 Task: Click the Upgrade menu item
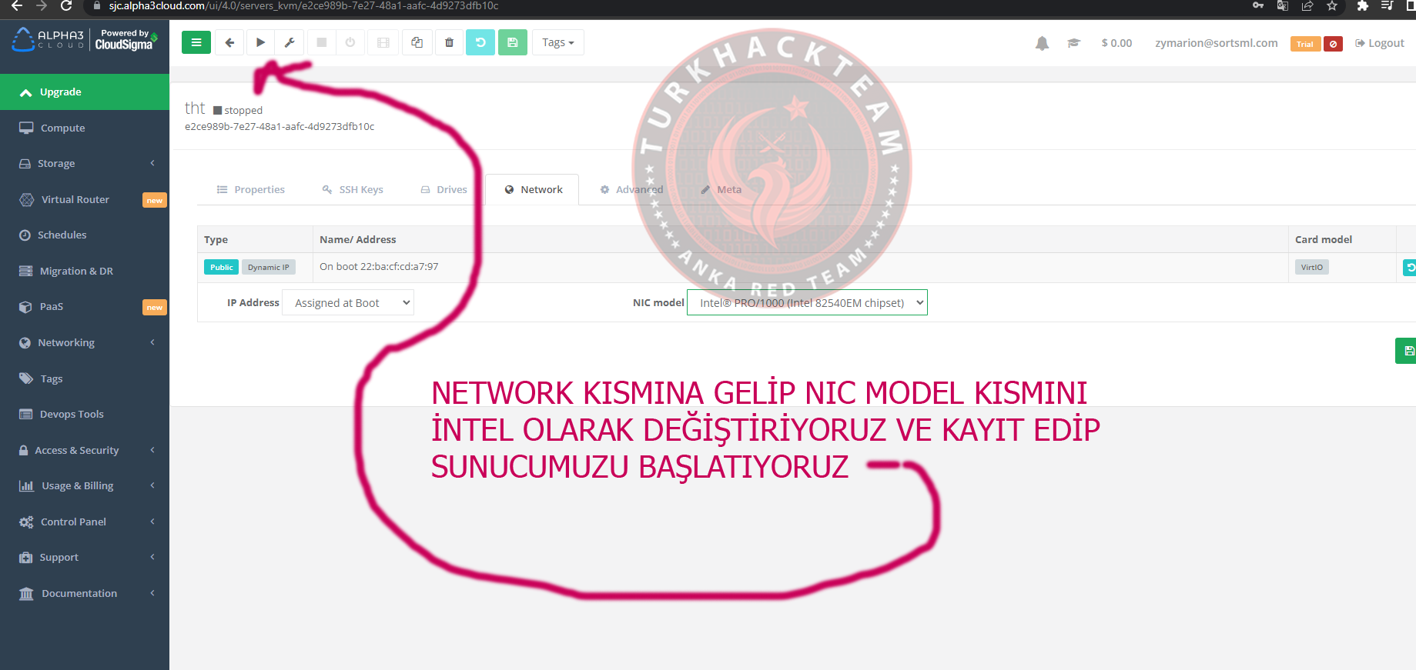pyautogui.click(x=85, y=92)
